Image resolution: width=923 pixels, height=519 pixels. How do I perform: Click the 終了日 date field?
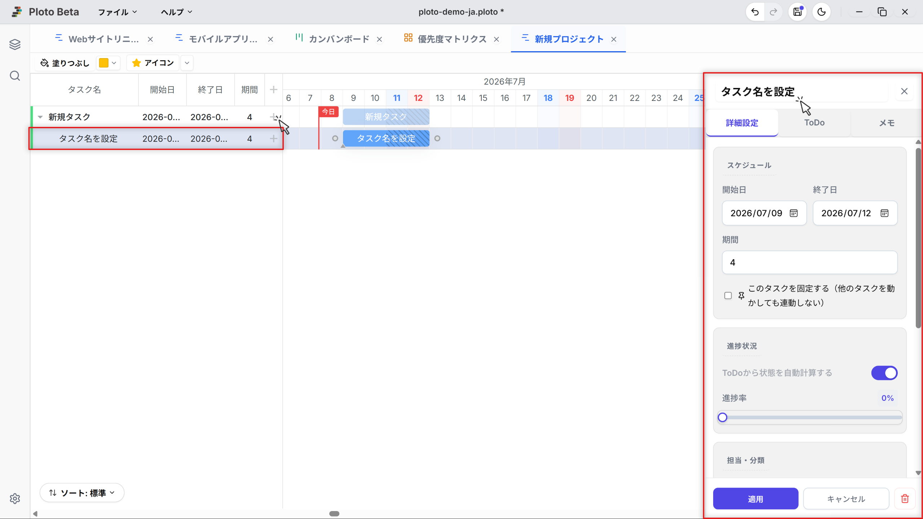[x=855, y=213]
